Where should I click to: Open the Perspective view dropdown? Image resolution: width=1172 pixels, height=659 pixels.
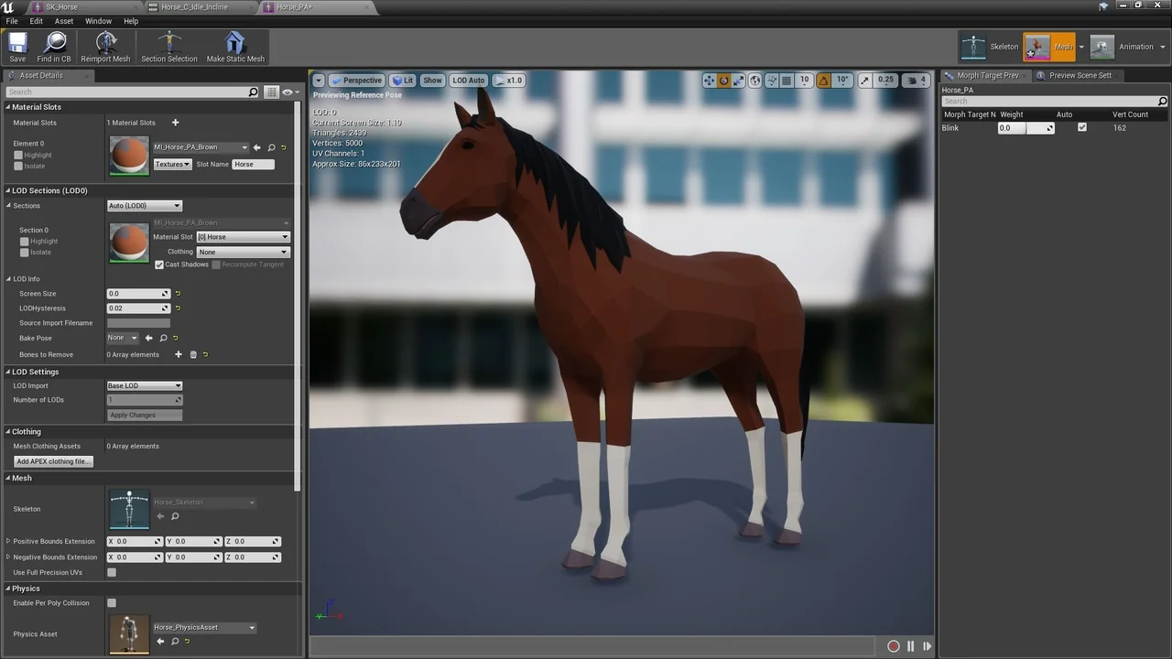pos(356,81)
